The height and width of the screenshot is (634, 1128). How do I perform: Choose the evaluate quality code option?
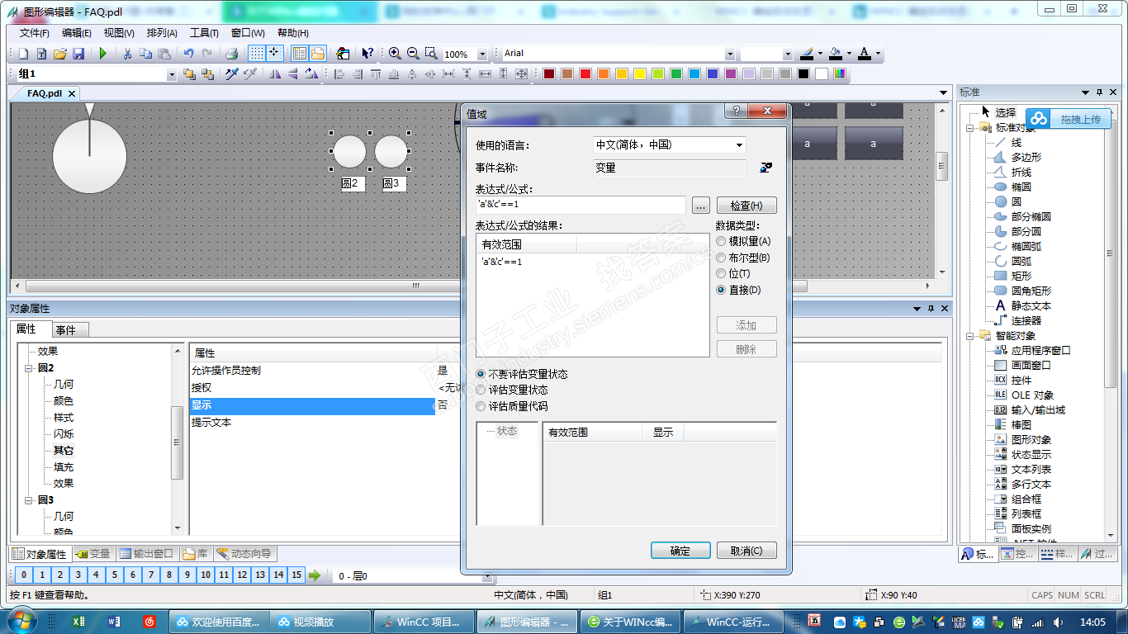click(481, 406)
